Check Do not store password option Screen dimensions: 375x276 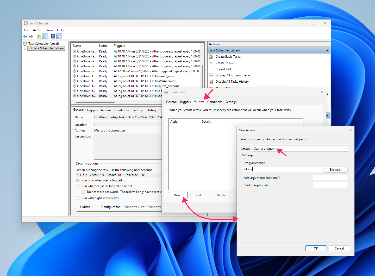[x=83, y=192]
